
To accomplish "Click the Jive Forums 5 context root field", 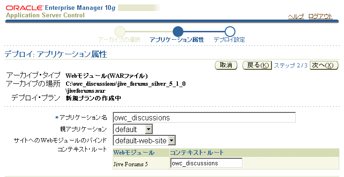I will pos(206,163).
